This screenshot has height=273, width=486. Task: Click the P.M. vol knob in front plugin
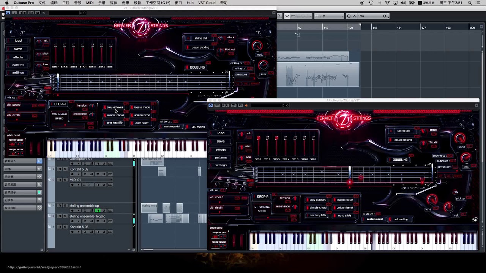[423, 143]
